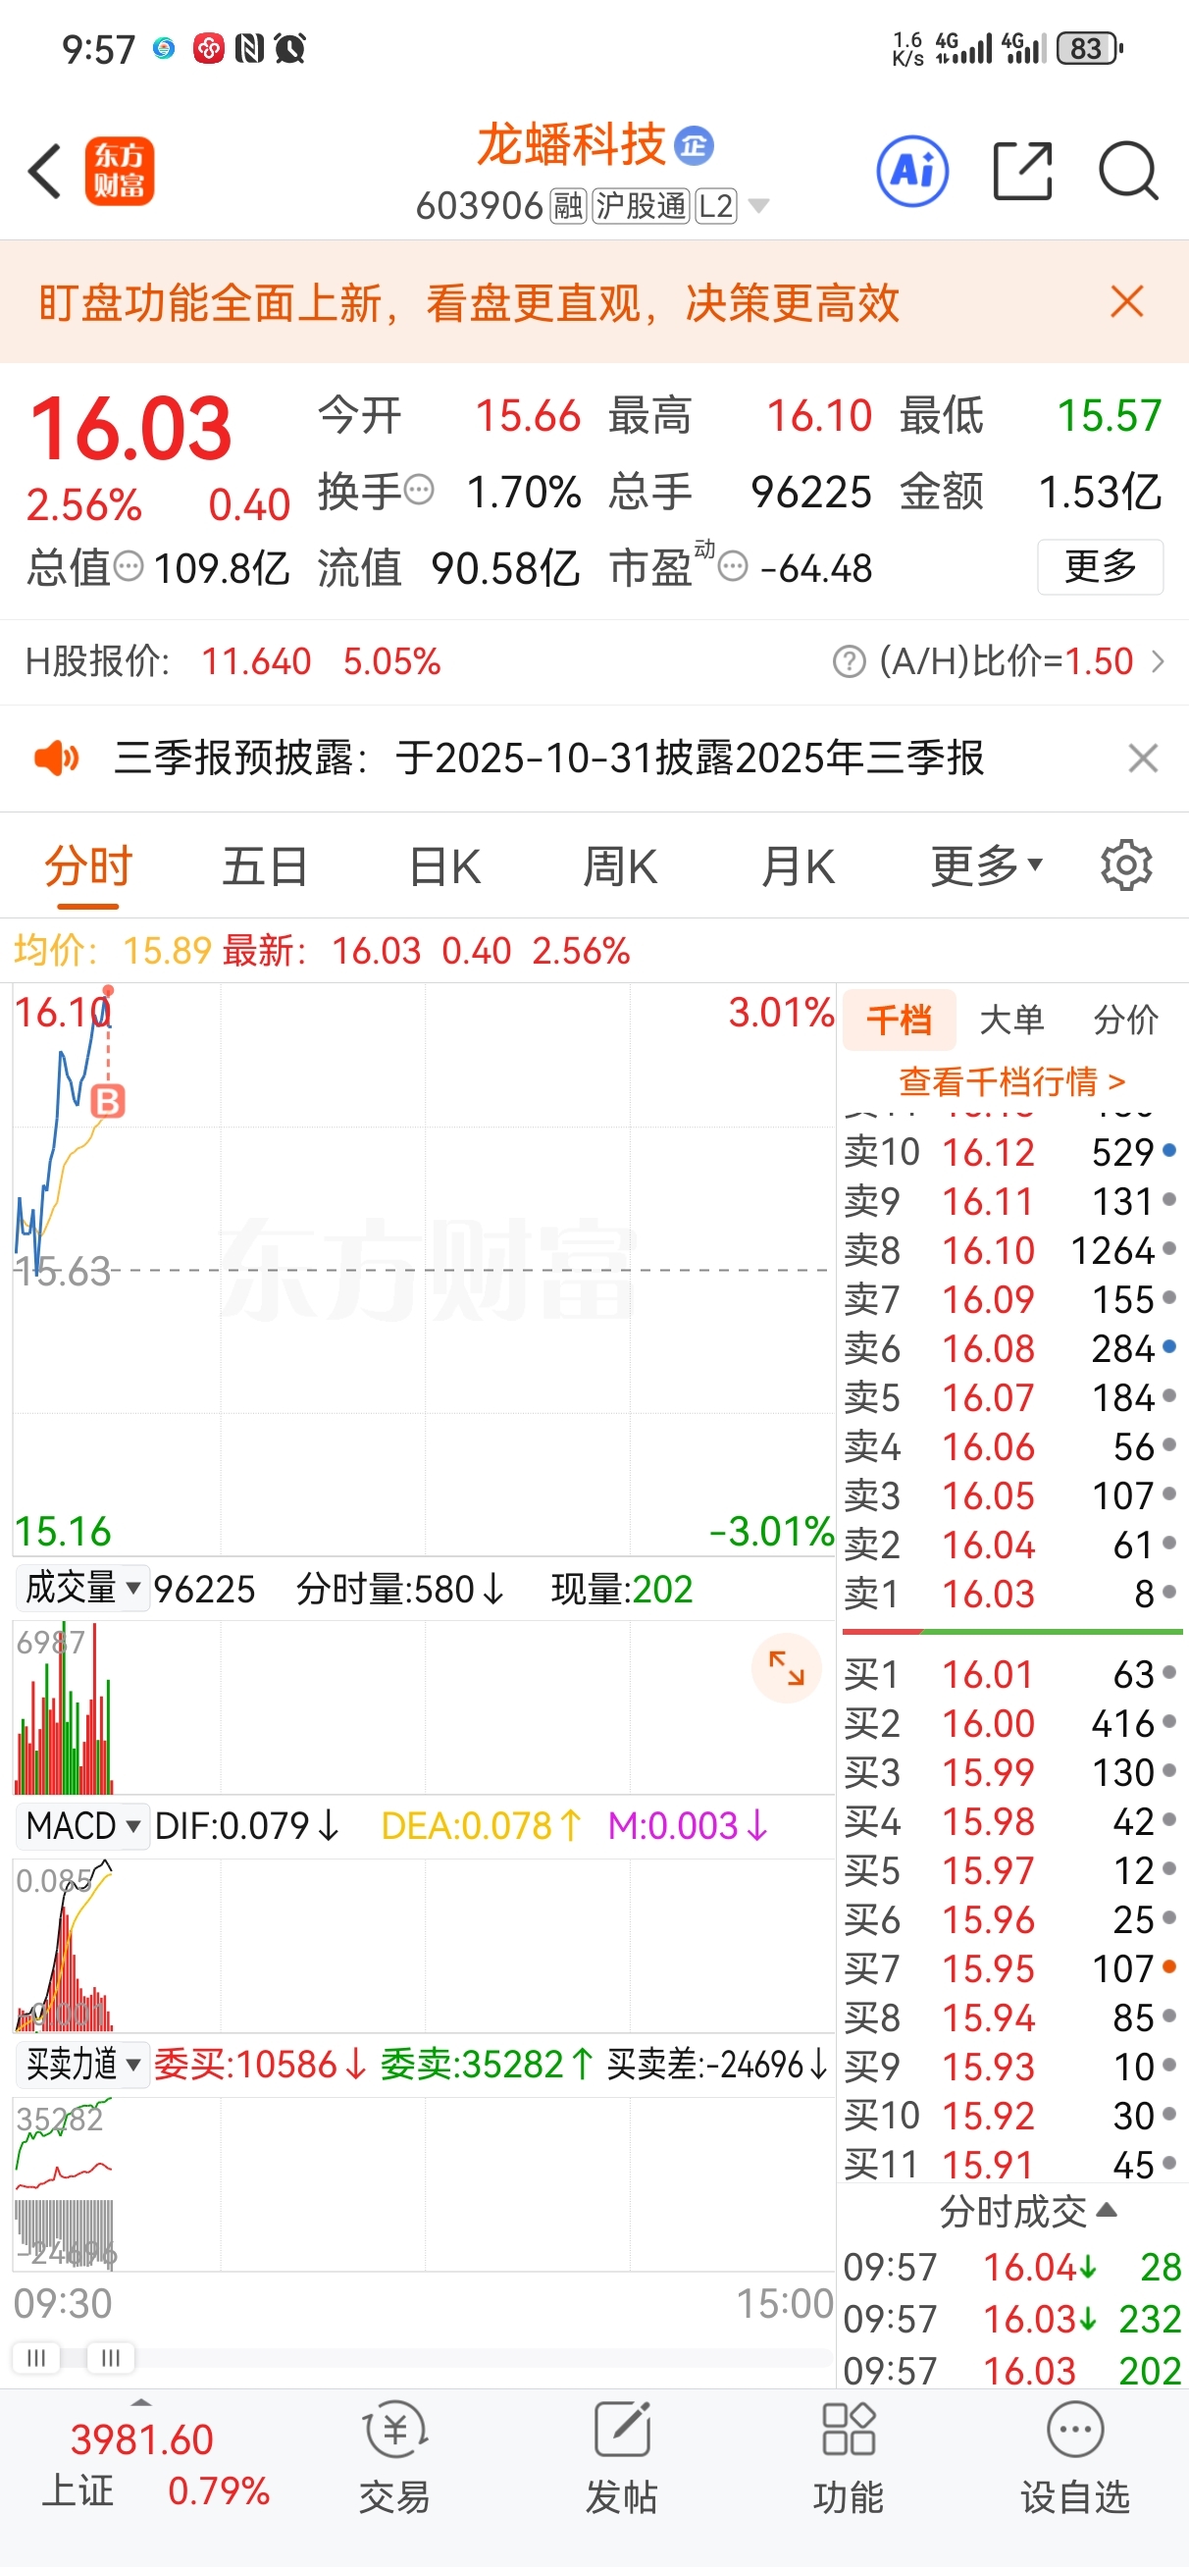Switch to the 五日 tab
The height and width of the screenshot is (2567, 1189).
[264, 864]
